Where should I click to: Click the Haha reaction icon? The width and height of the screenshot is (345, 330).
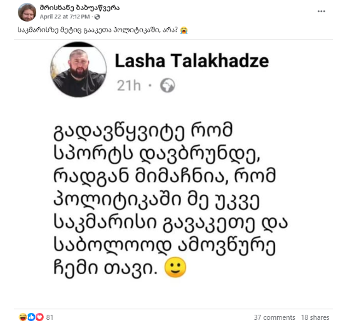tap(23, 317)
